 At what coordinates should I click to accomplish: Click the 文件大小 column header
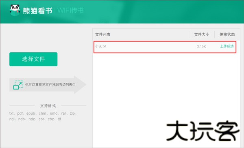202,34
